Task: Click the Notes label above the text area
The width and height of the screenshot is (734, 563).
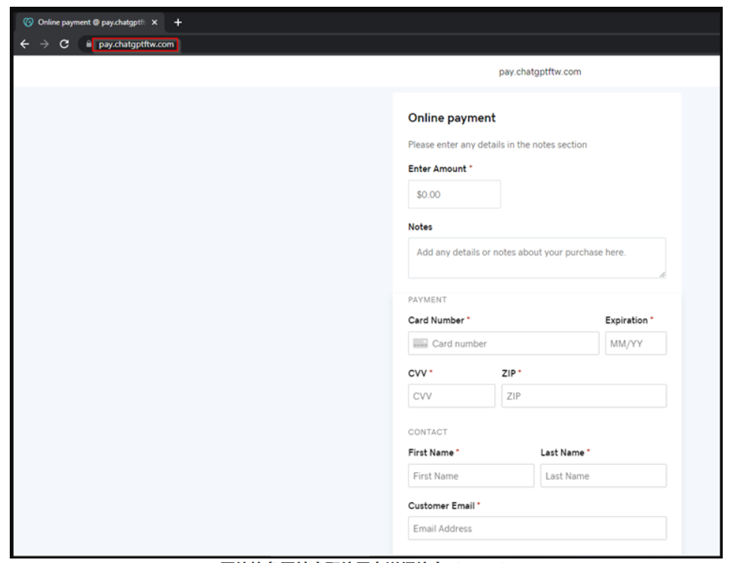Action: pyautogui.click(x=420, y=227)
